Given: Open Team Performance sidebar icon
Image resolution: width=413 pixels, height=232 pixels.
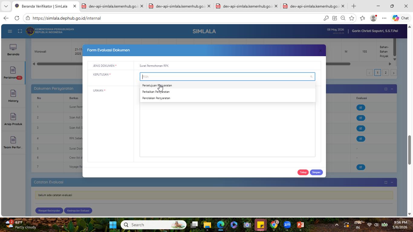Looking at the screenshot, I should 13,143.
